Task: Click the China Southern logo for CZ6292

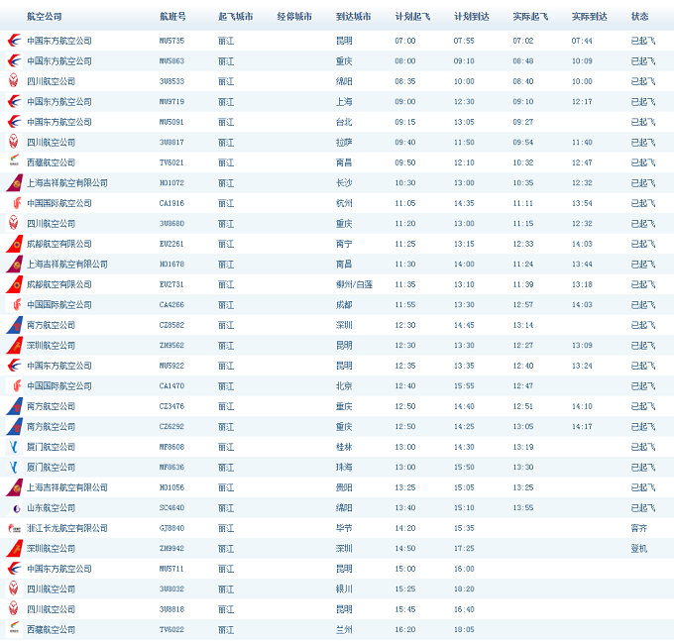Action: (x=14, y=427)
